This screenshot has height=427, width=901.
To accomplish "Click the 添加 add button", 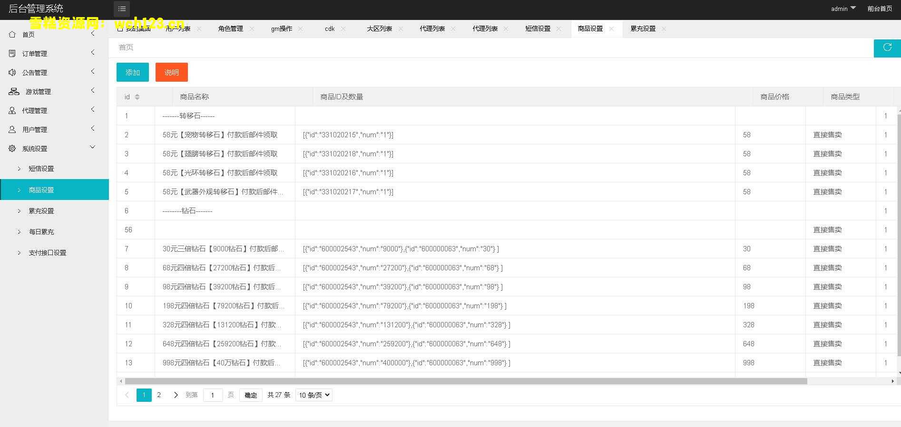I will click(133, 72).
